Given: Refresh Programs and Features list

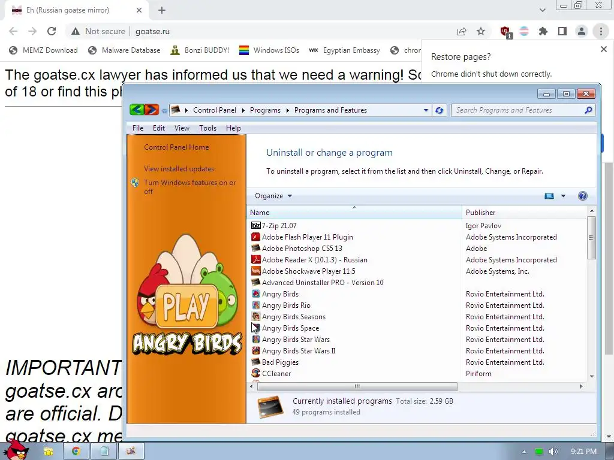Looking at the screenshot, I should (x=440, y=110).
